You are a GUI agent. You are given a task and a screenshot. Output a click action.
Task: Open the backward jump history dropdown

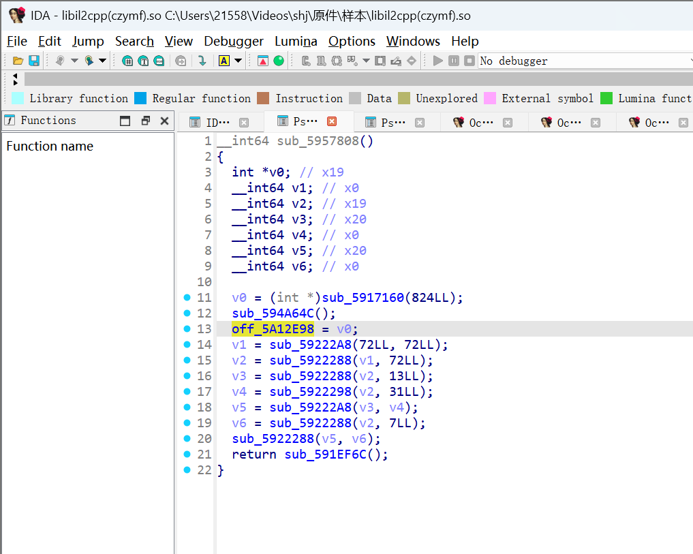tap(74, 61)
